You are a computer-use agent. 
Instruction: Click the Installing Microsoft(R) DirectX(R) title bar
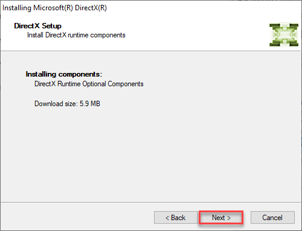[x=151, y=8]
